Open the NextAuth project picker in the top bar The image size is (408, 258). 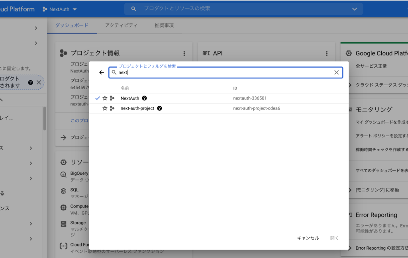59,9
